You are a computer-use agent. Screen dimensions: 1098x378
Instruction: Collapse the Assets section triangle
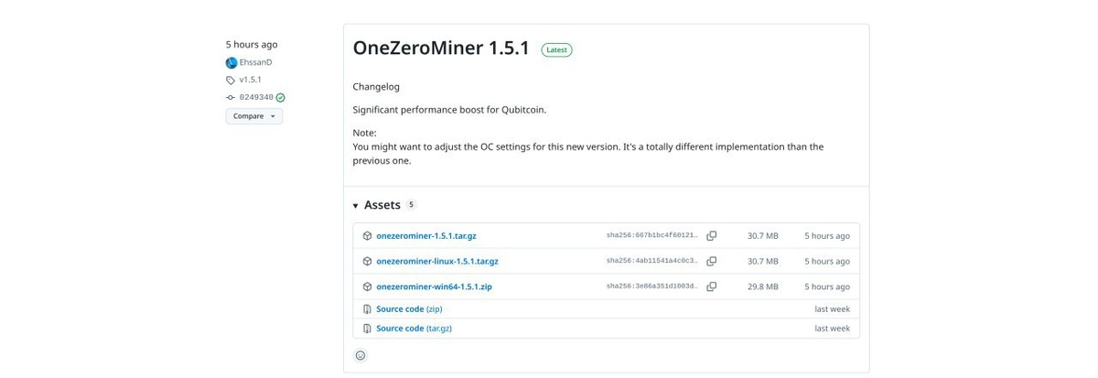click(355, 206)
